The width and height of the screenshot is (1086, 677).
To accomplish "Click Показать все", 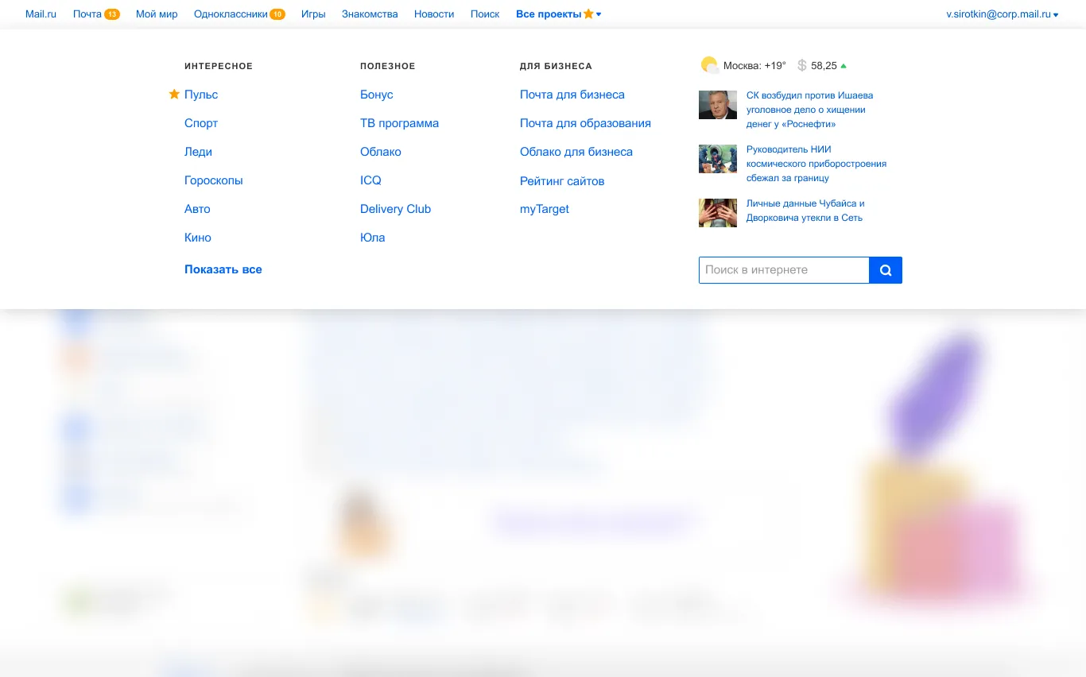I will 223,269.
